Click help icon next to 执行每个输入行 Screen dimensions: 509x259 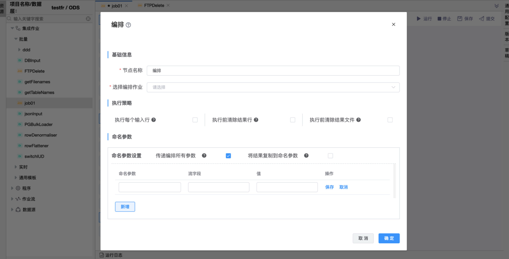click(x=154, y=120)
